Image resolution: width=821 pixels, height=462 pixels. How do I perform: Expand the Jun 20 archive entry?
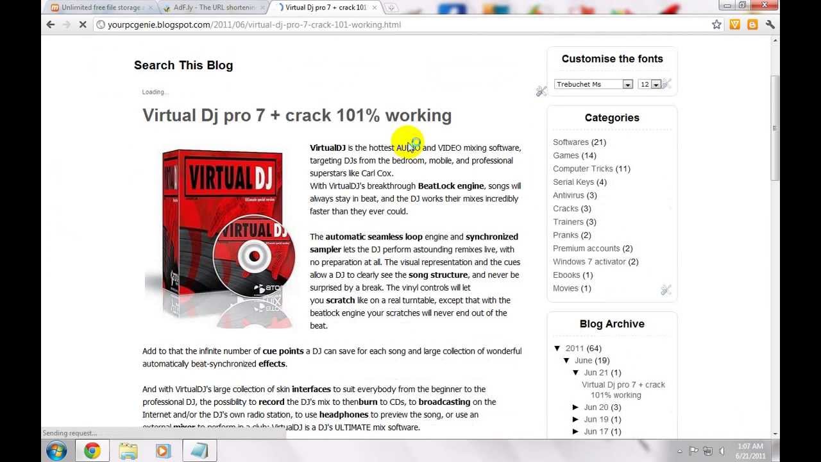pyautogui.click(x=576, y=407)
